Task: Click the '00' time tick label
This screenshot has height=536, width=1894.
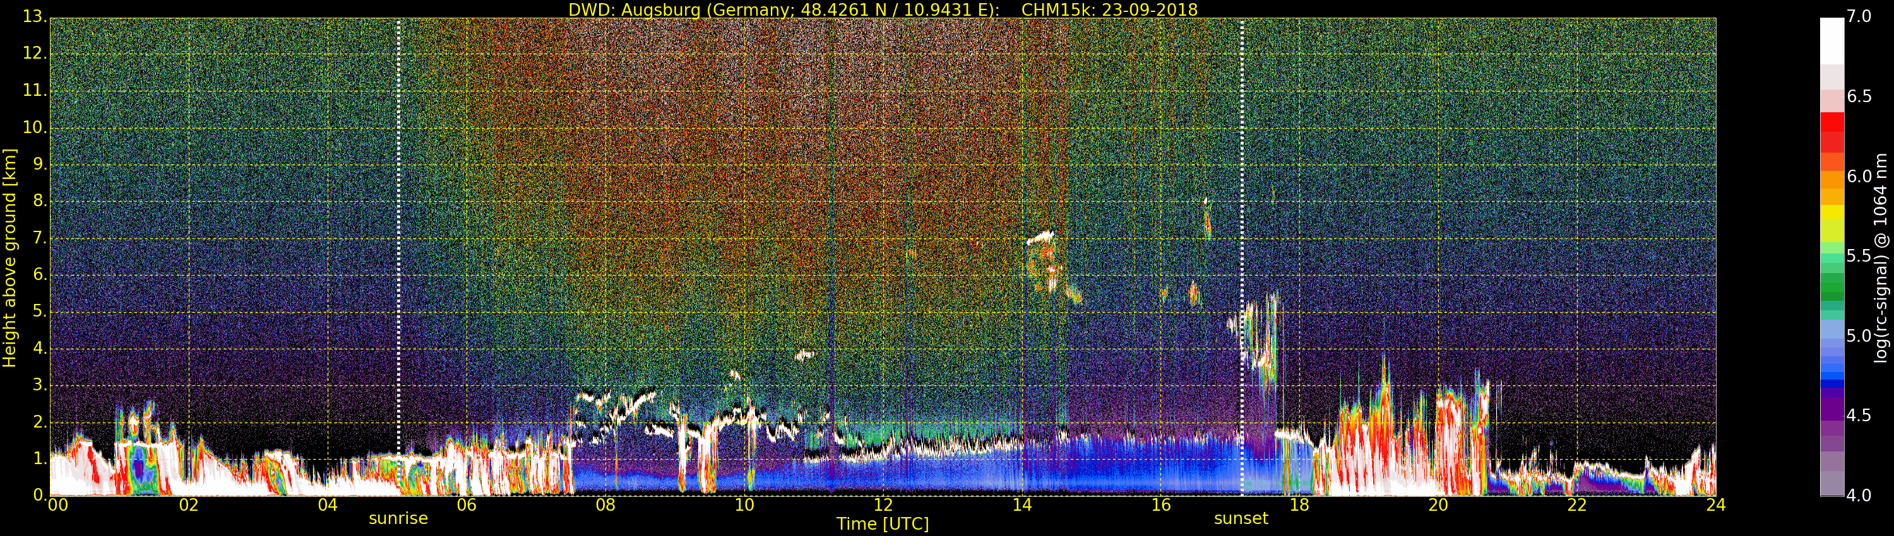Action: click(57, 504)
